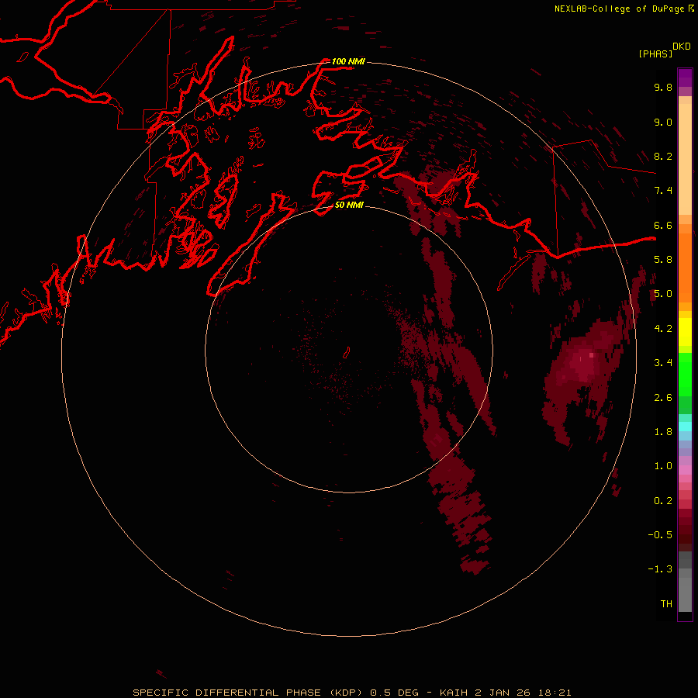Click the 6.6 value on the color scale

(x=663, y=225)
